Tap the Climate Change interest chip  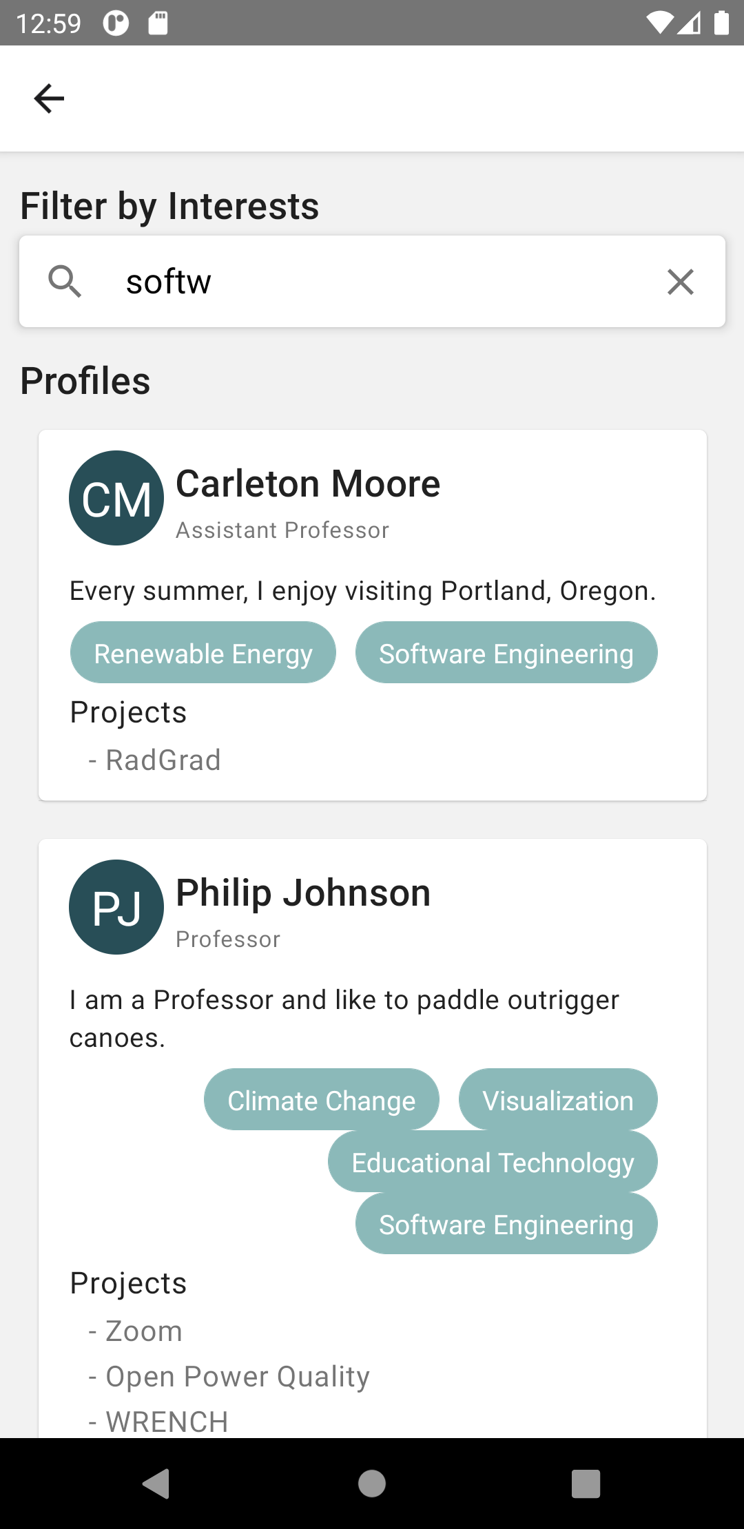pyautogui.click(x=322, y=1100)
